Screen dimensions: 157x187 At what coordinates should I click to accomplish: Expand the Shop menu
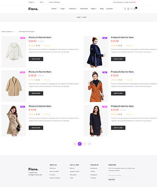(x=63, y=8)
